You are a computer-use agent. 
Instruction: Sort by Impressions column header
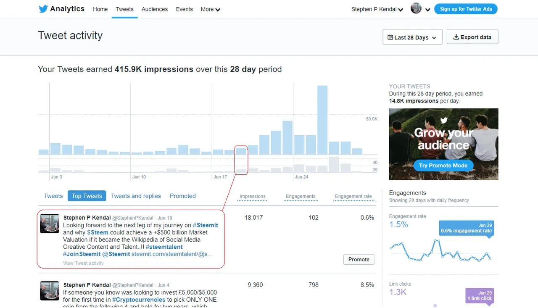click(x=253, y=196)
